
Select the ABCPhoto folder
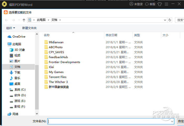point(54,47)
